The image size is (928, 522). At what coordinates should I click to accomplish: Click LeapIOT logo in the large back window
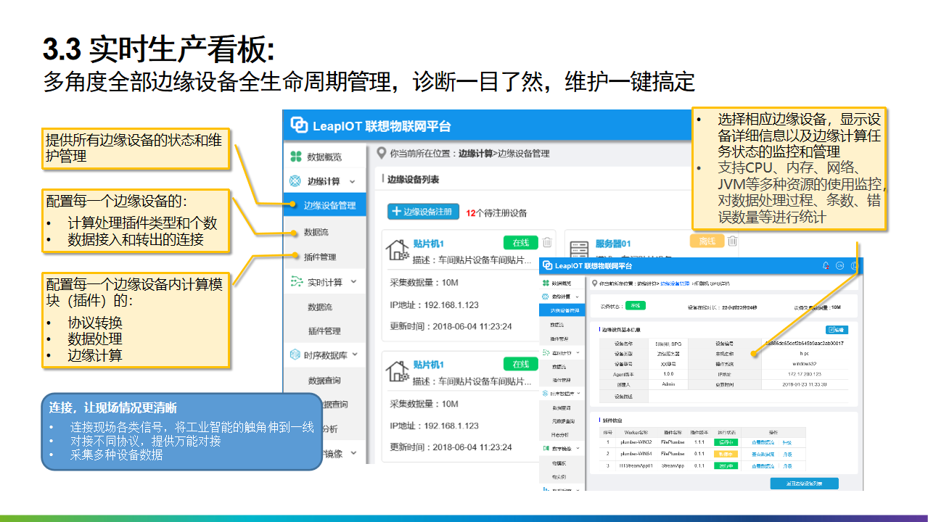tap(299, 125)
